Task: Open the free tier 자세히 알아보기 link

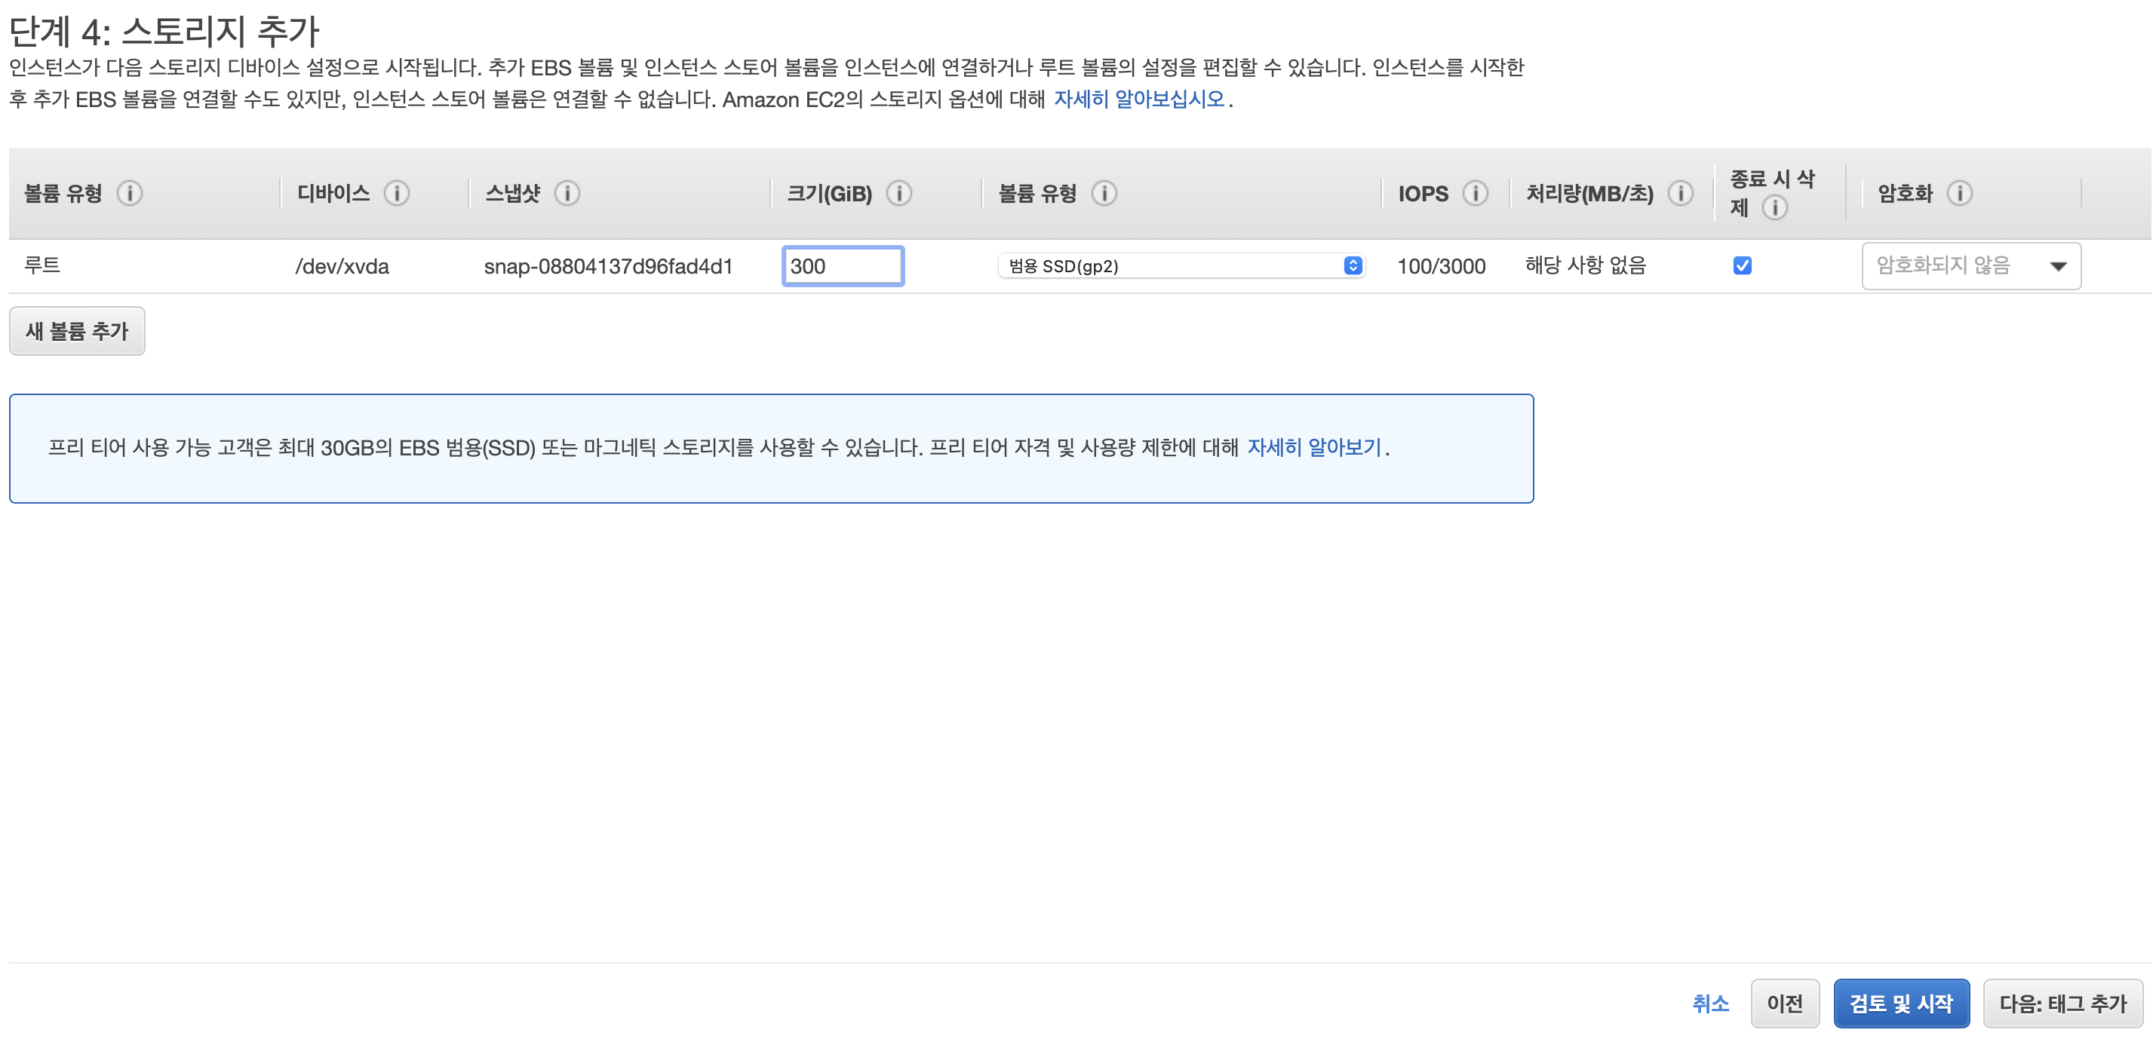Action: click(1313, 447)
